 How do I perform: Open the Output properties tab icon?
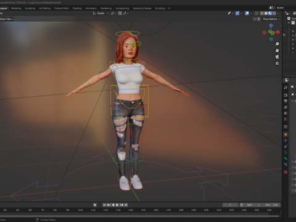(286, 101)
